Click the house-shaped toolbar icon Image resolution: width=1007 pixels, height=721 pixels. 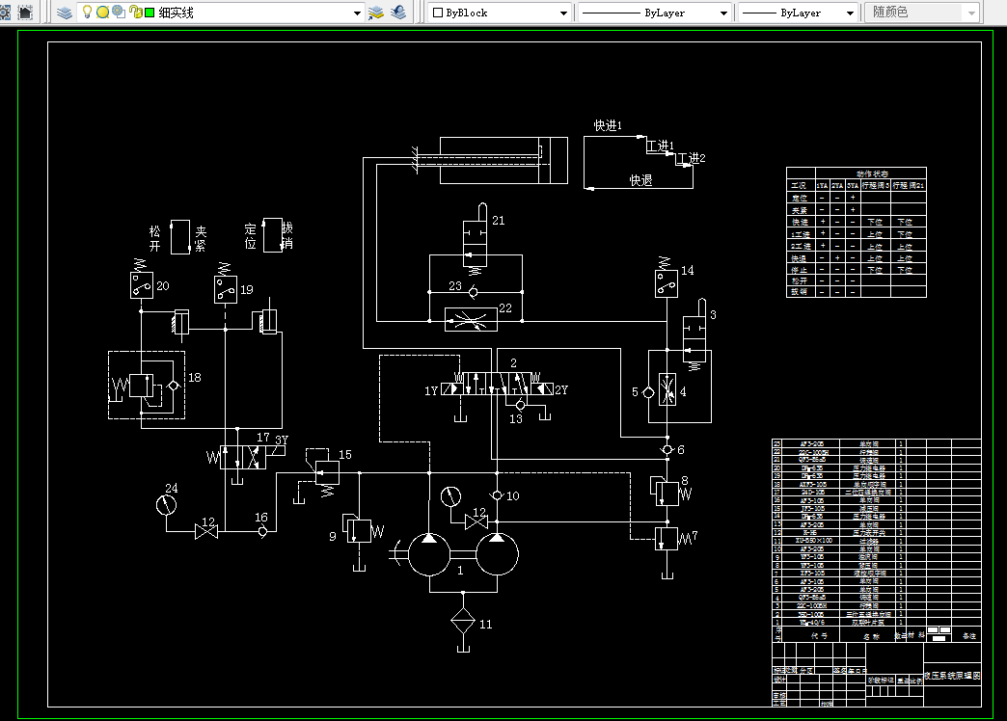pyautogui.click(x=25, y=13)
